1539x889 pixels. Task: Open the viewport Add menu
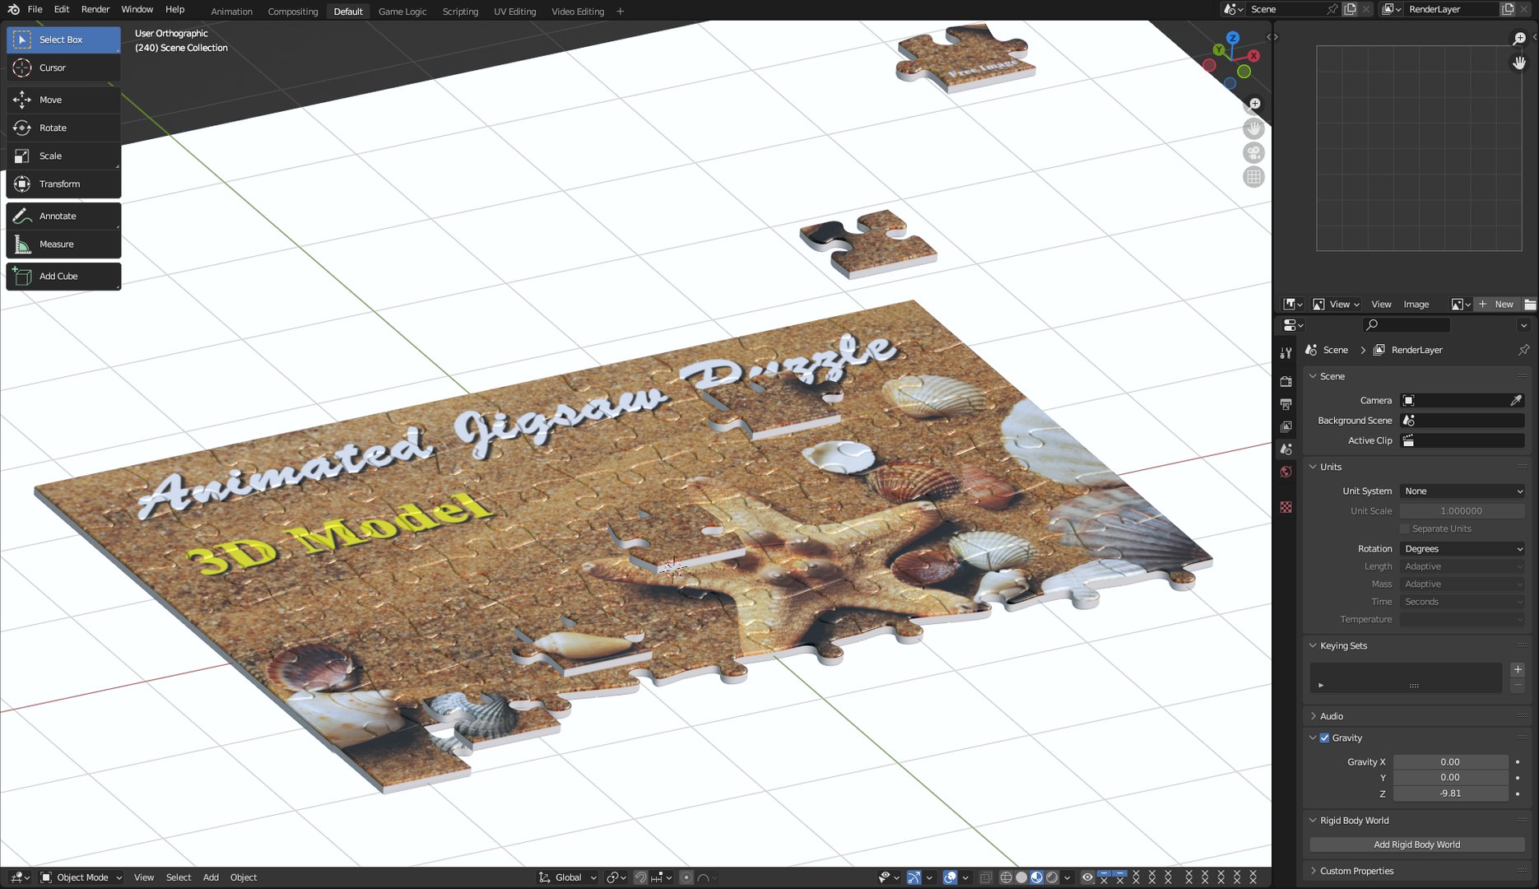click(211, 877)
